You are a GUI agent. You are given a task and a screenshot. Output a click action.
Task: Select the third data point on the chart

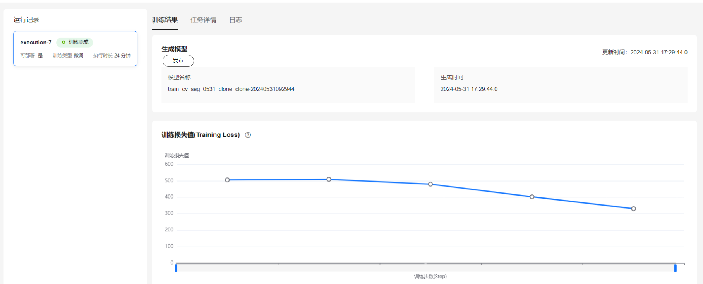click(430, 184)
